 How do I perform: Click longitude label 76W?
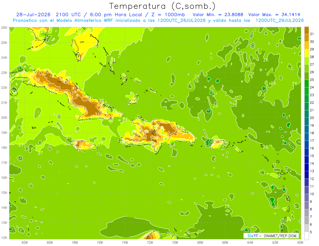(100, 242)
